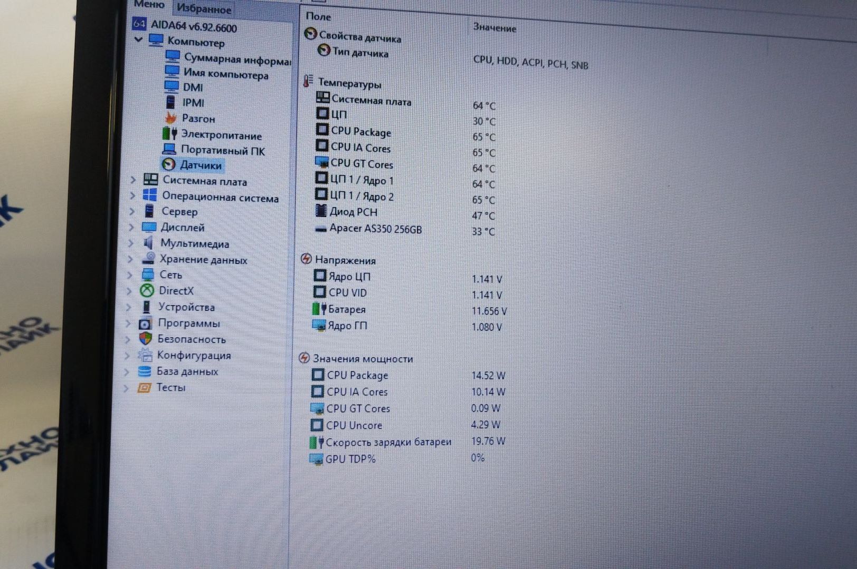Click the Разгон flame icon
Viewport: 857px width, 569px height.
(170, 118)
